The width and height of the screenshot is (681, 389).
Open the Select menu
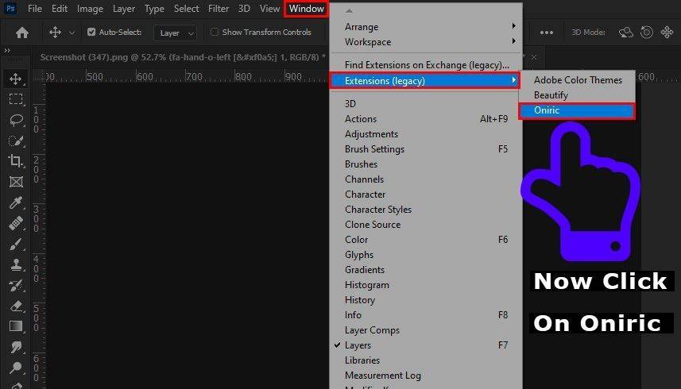(186, 9)
